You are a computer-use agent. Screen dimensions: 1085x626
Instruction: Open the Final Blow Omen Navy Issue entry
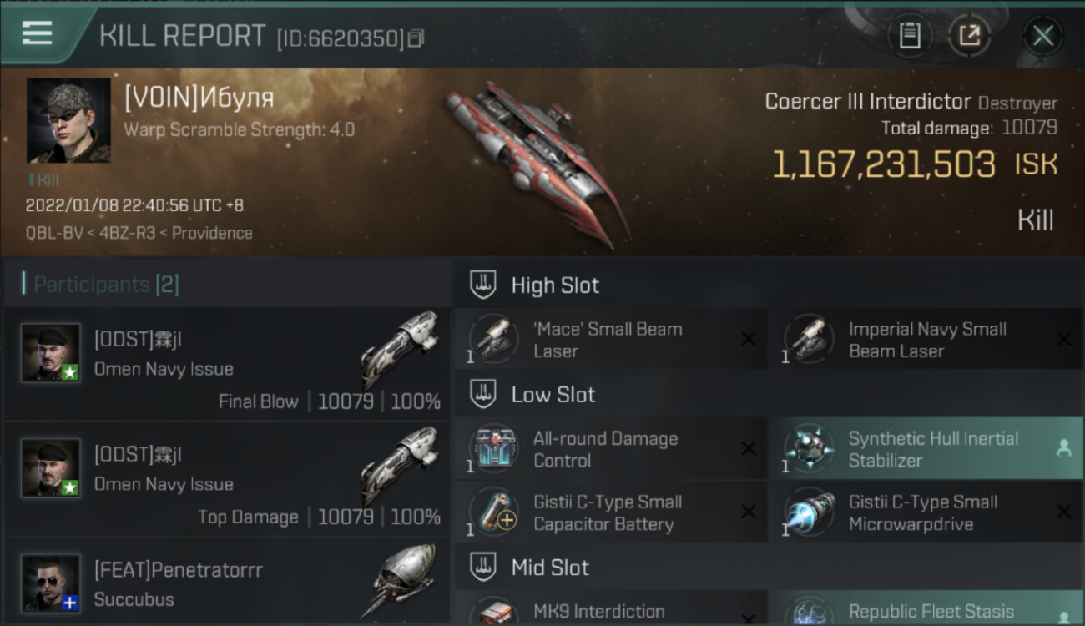click(227, 363)
